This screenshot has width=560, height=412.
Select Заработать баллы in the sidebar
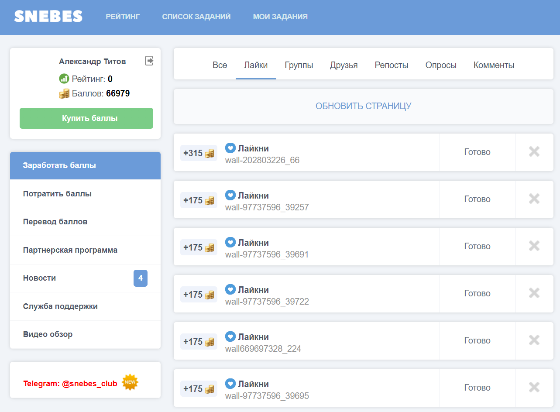tap(85, 165)
